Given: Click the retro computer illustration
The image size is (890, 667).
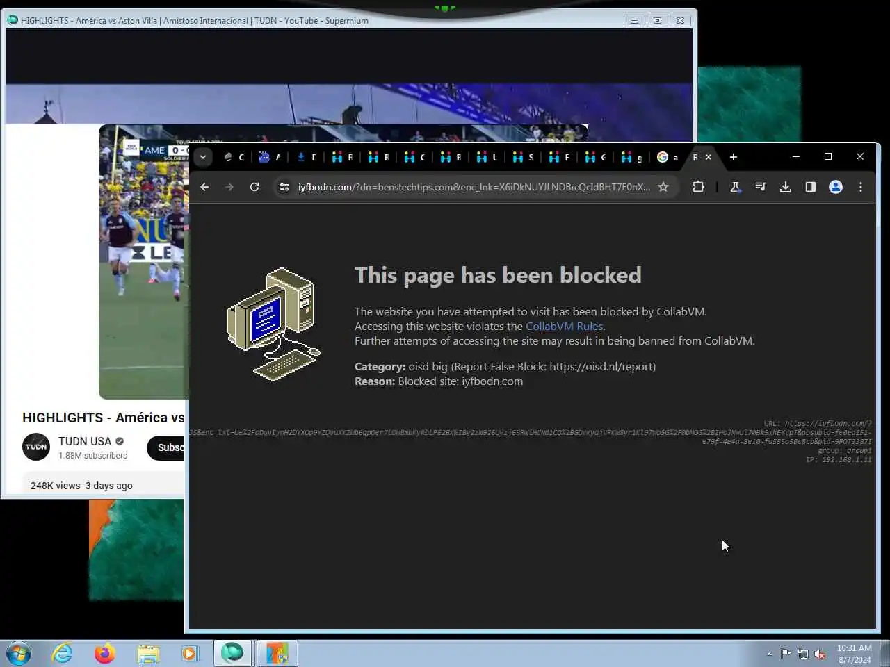Looking at the screenshot, I should tap(274, 324).
